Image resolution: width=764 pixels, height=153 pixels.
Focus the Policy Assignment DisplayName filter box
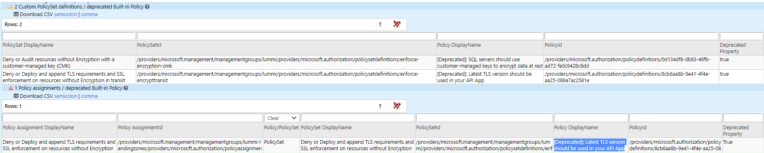(59, 118)
